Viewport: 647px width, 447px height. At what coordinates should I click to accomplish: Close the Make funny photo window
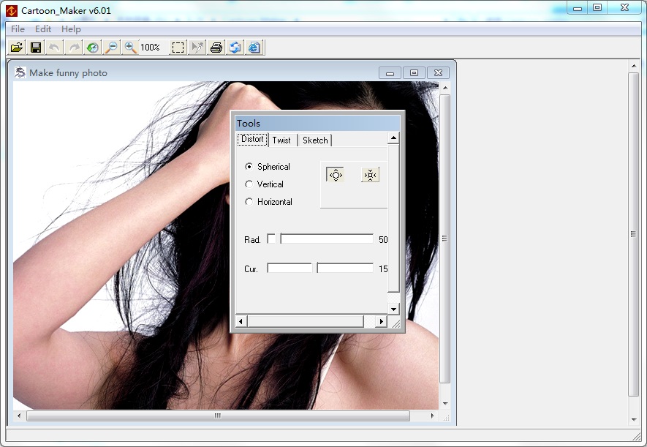(x=438, y=73)
